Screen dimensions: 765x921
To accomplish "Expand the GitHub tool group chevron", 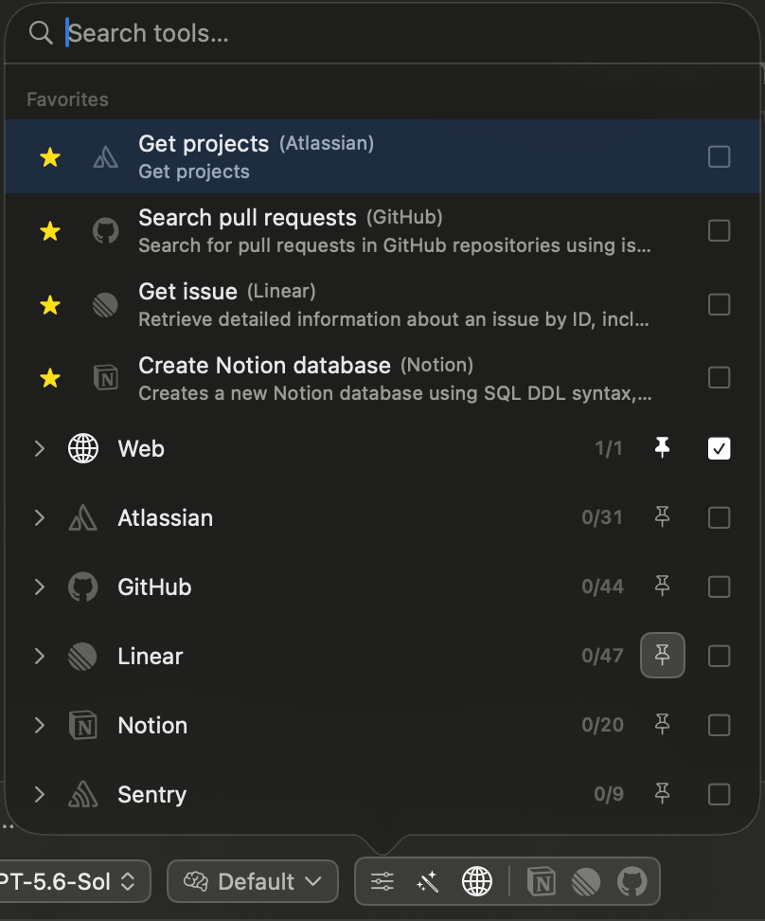I will [x=40, y=587].
